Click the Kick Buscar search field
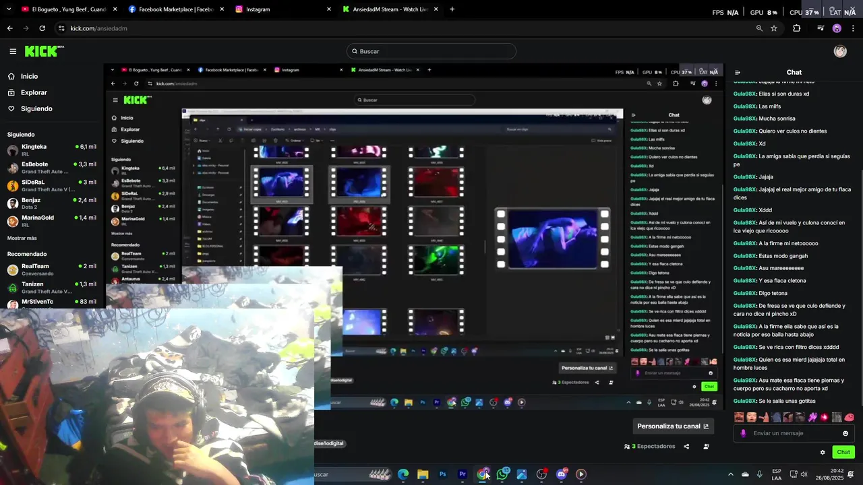 pyautogui.click(x=431, y=51)
